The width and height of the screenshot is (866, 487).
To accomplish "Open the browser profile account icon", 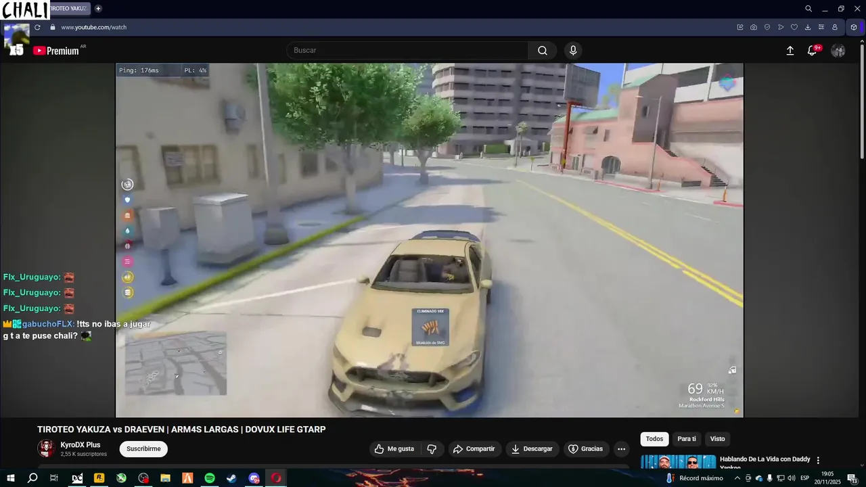I will tap(835, 27).
